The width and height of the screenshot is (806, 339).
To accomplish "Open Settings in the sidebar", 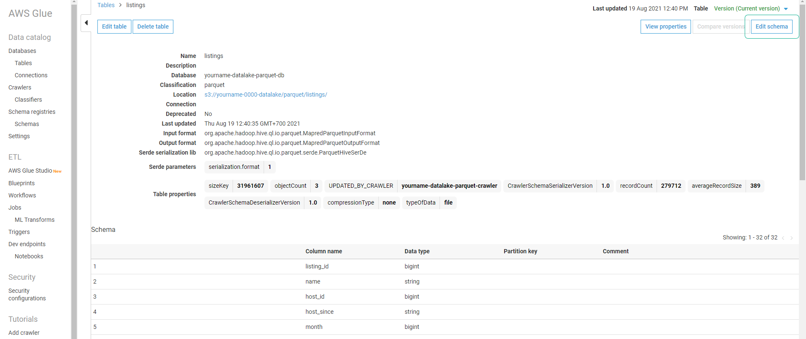I will (x=19, y=136).
